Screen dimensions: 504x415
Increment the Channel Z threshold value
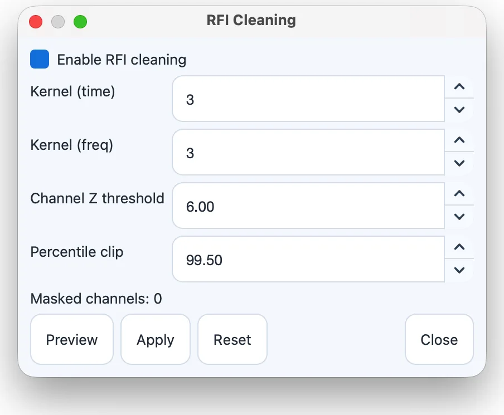tap(459, 194)
